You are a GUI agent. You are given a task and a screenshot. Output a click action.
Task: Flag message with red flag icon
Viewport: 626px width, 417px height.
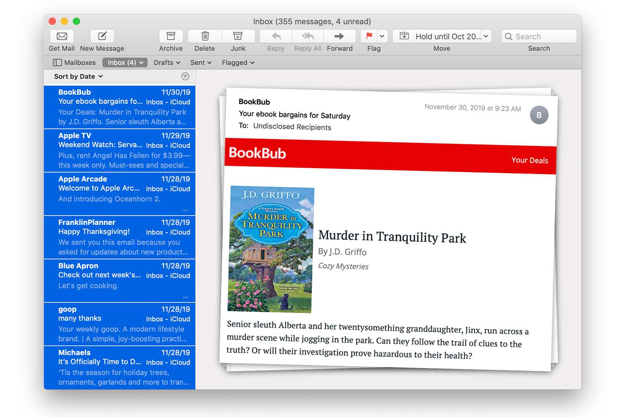coord(369,36)
